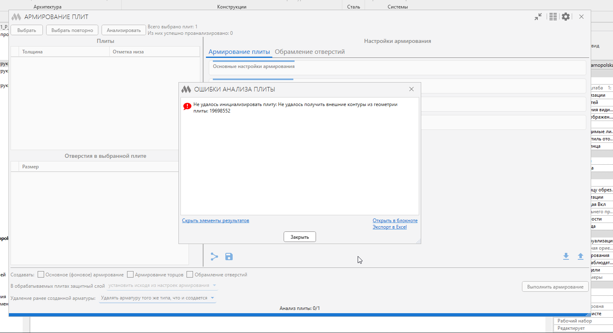
Task: Click the blue save floppy disk icon
Action: coord(229,257)
